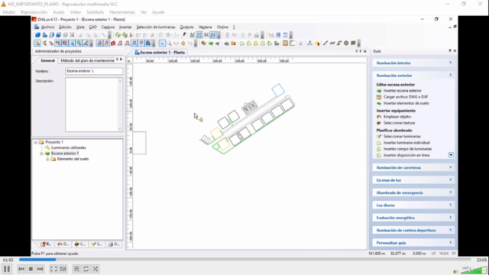Click inside the Descripción text area
489x275 pixels.
94,105
